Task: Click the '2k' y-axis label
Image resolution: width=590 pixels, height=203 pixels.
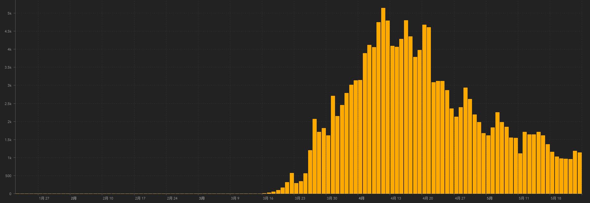Action: click(x=9, y=122)
